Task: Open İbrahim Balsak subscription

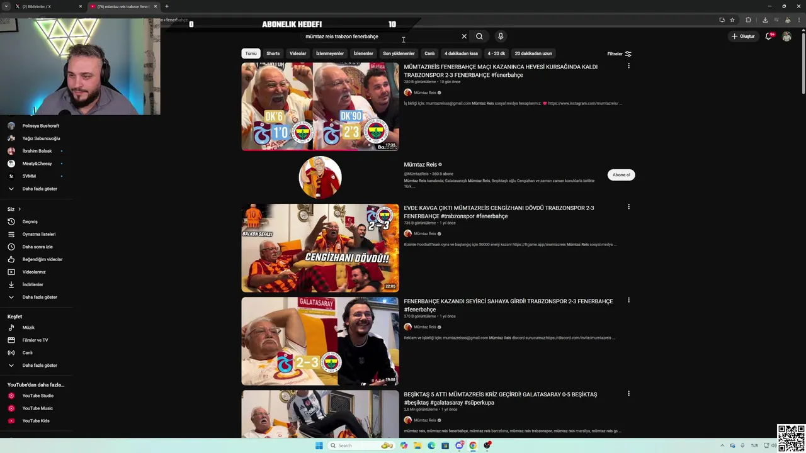Action: tap(37, 151)
